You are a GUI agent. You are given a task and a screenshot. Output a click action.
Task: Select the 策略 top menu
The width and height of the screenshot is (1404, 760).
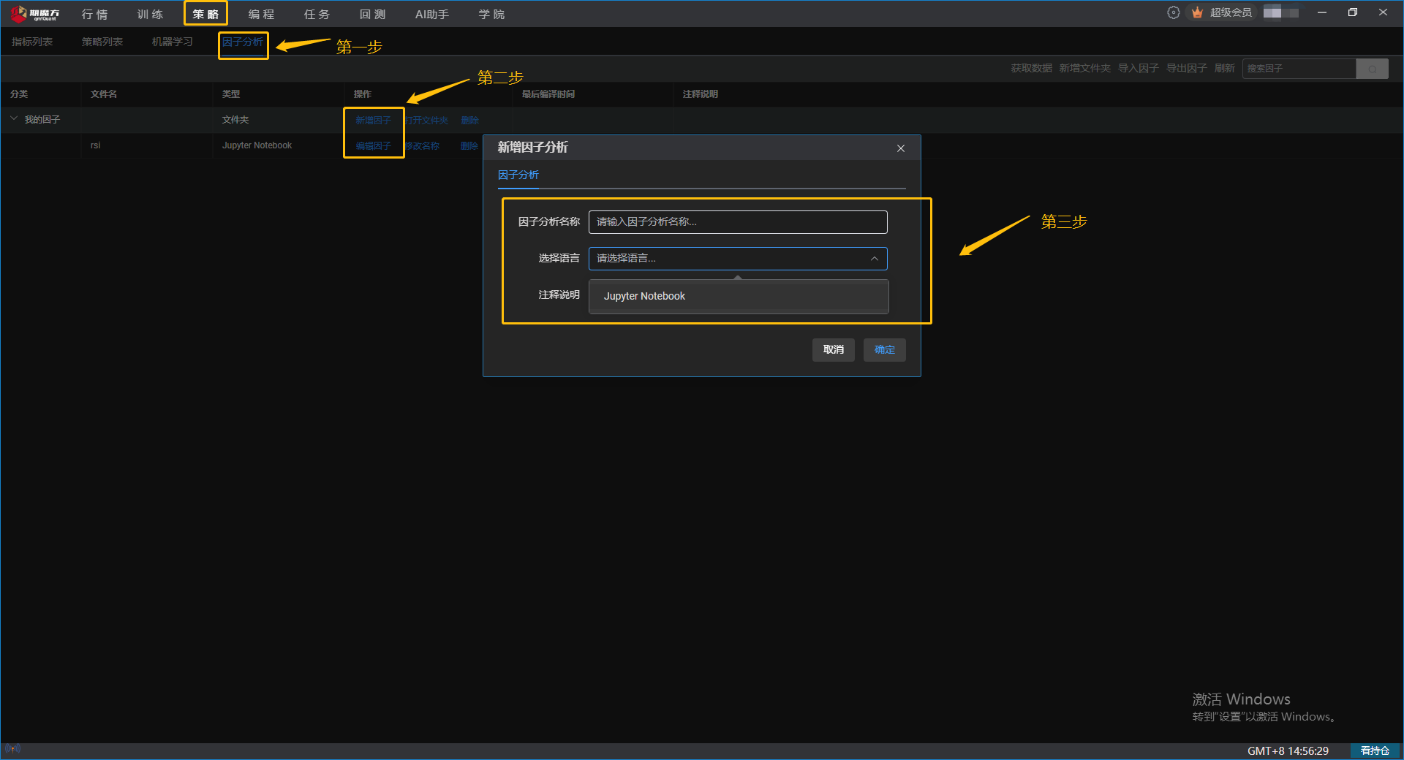point(205,14)
